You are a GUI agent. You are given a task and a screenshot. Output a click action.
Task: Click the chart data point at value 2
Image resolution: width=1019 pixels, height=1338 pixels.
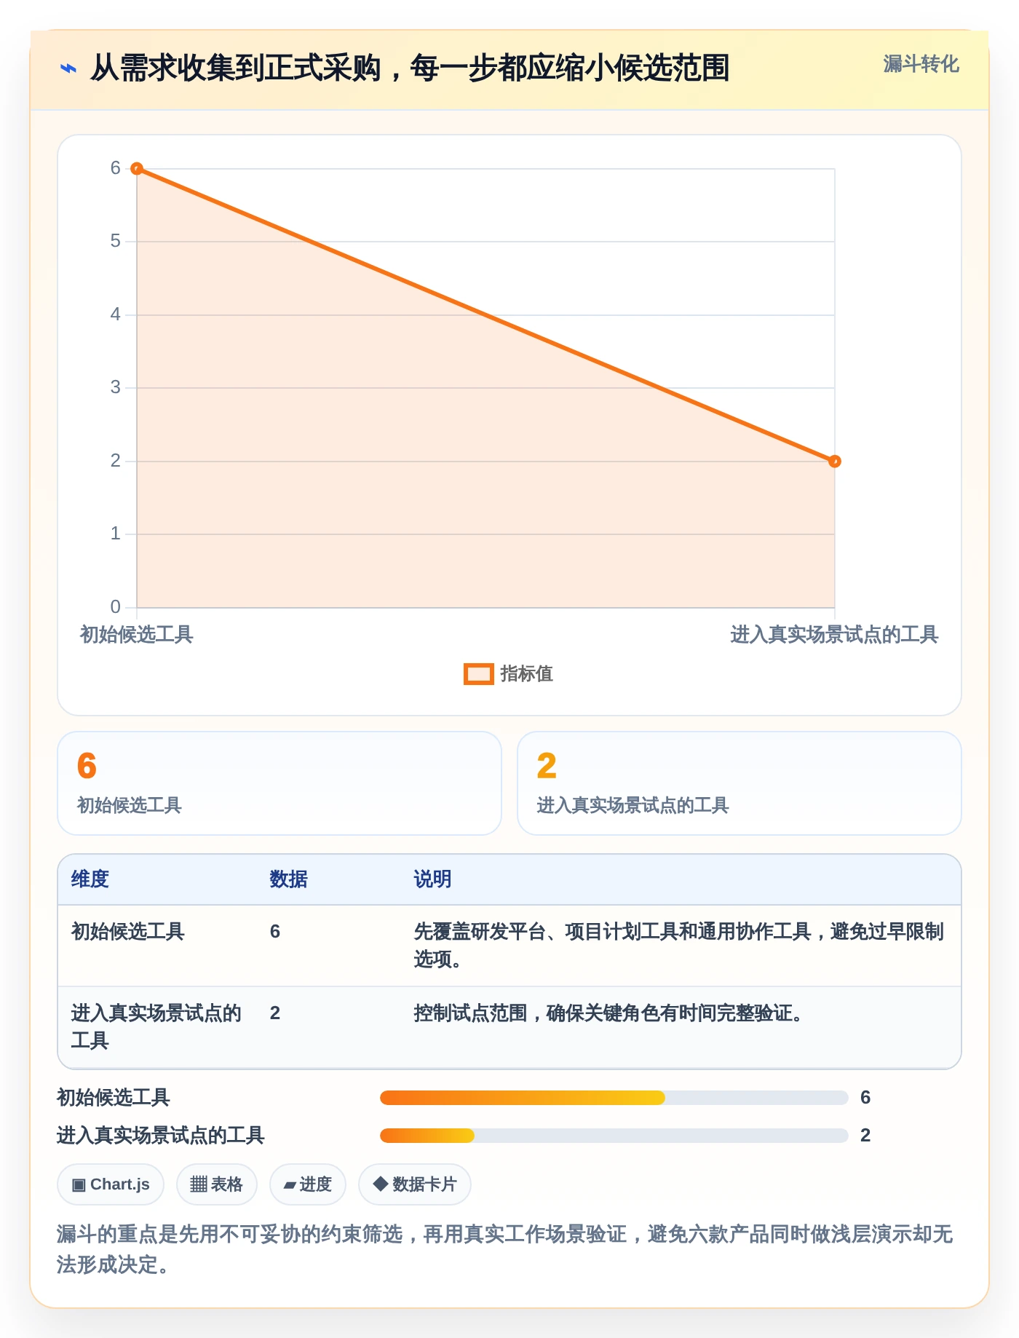point(835,461)
